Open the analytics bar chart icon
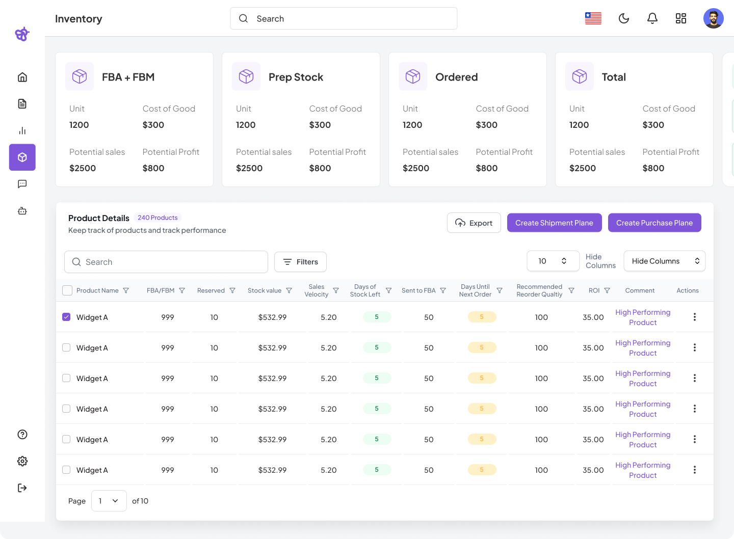 (22, 131)
